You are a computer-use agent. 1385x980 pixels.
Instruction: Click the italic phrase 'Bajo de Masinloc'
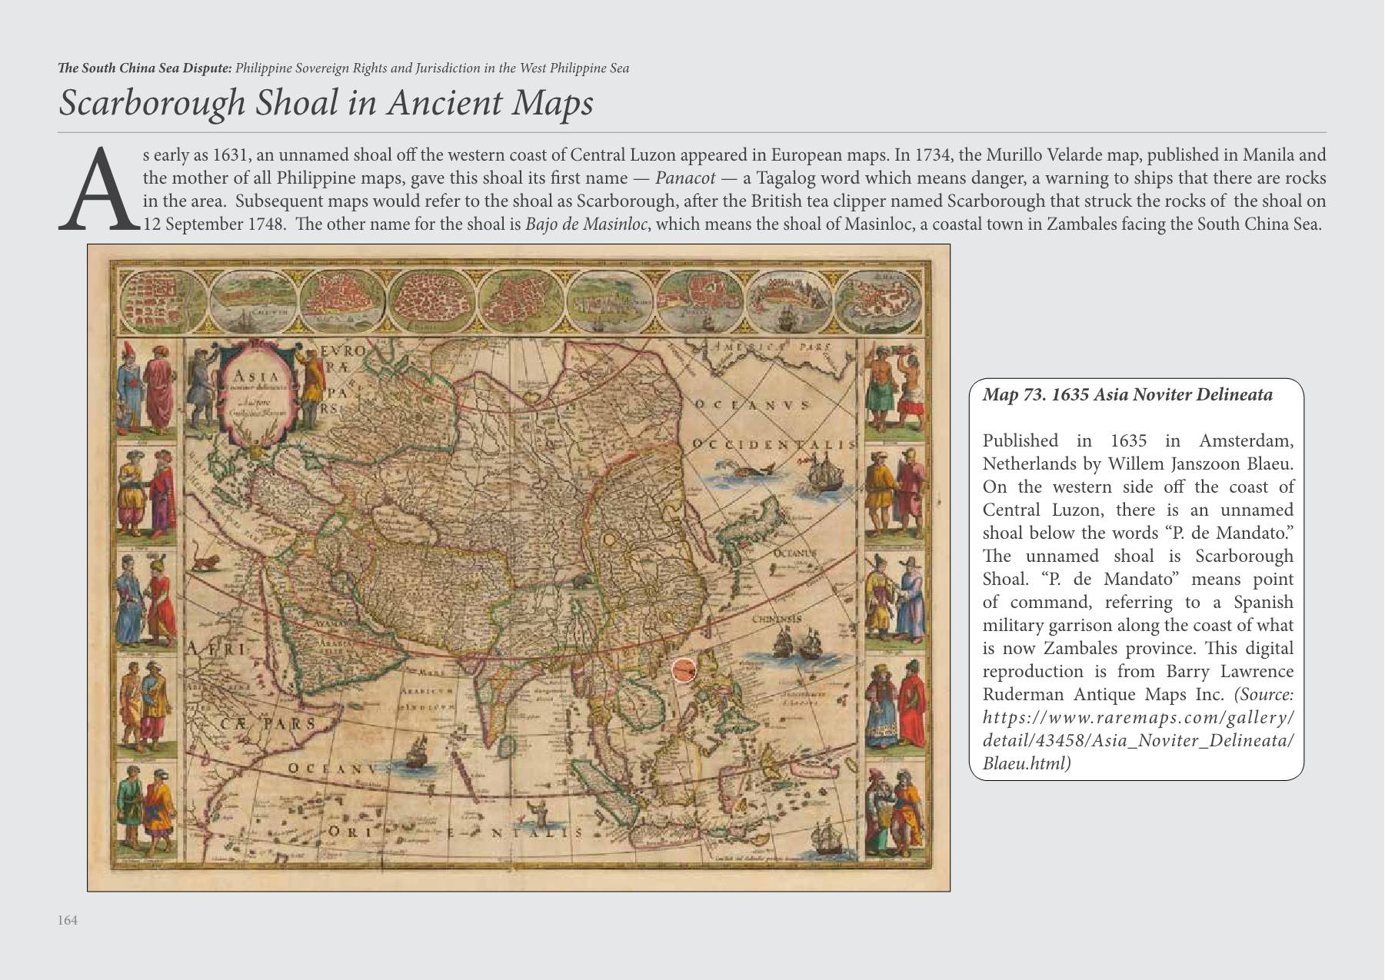(586, 224)
